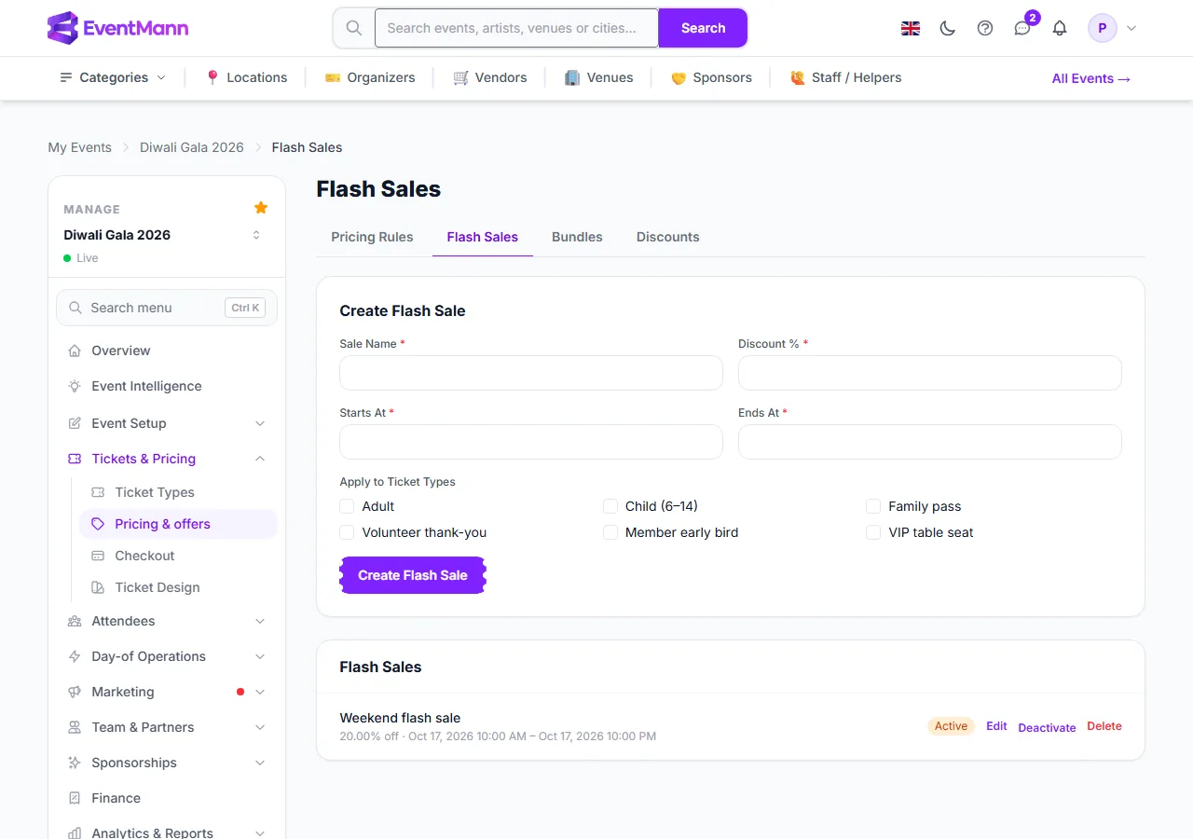Viewport: 1193px width, 839px height.
Task: Open Organizers in the top nav
Action: pos(369,77)
